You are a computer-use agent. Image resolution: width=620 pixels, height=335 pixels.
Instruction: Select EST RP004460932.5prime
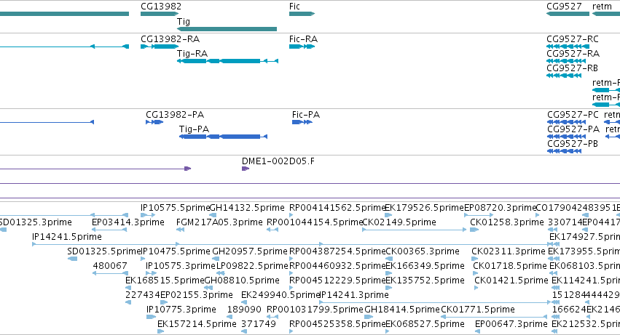337,267
